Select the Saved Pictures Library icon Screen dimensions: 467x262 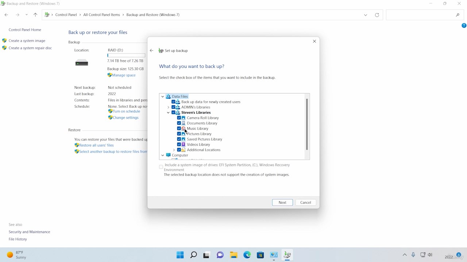pos(184,139)
